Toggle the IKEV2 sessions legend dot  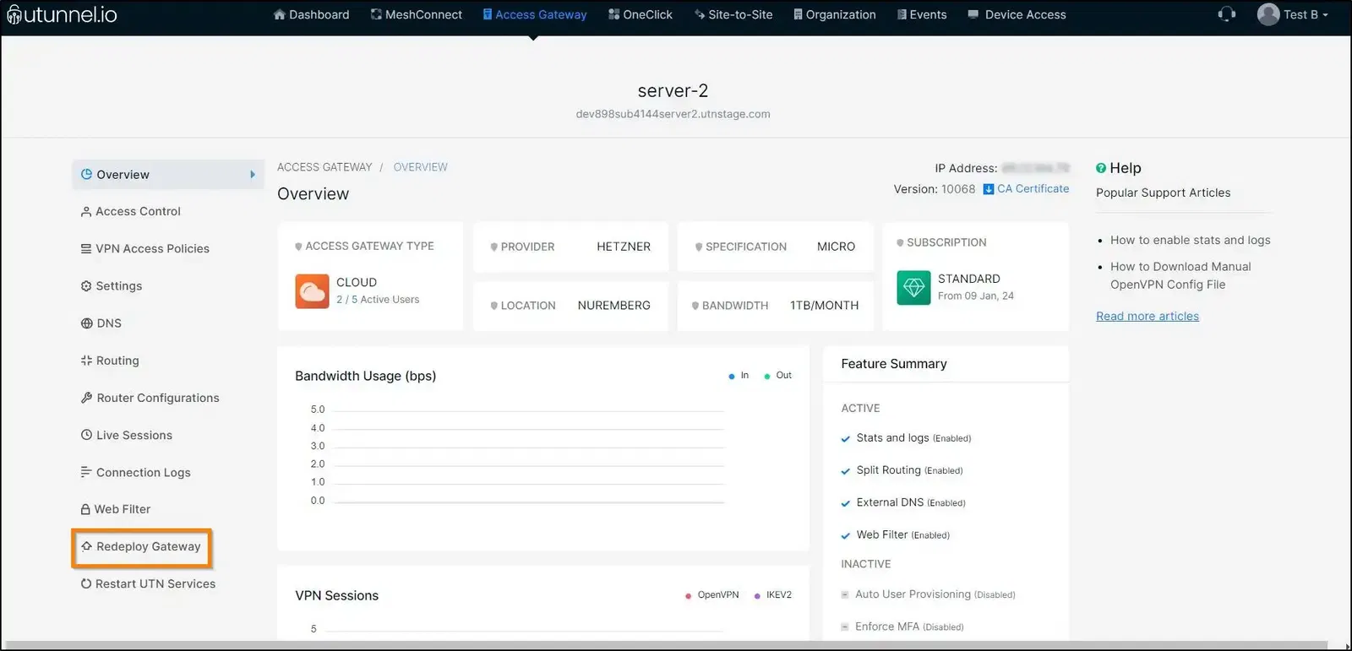[757, 595]
